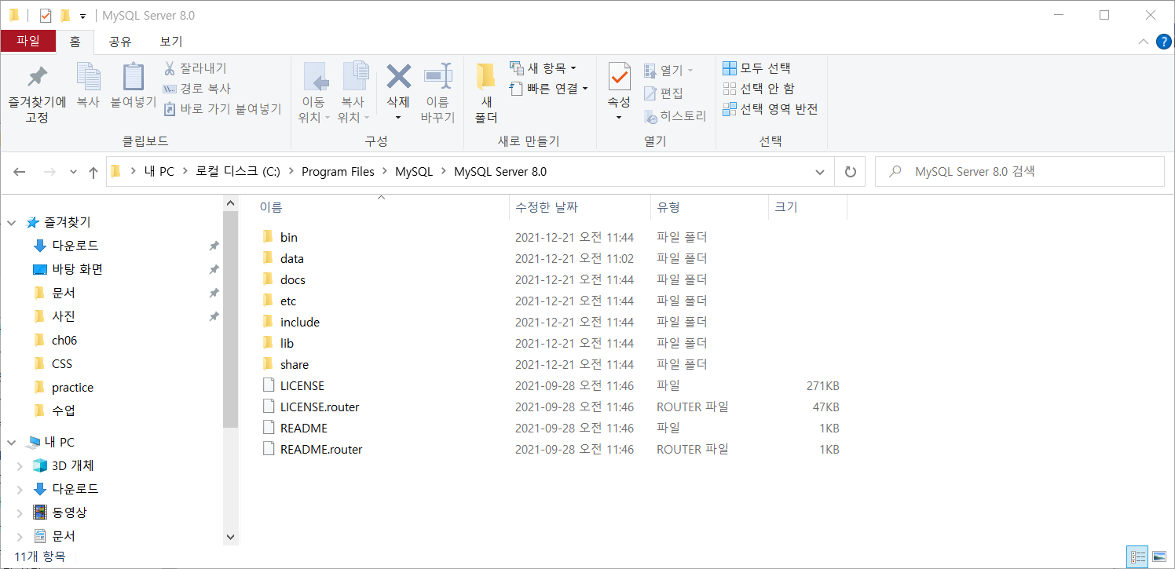Click navigation pane scrollbar down arrow
The width and height of the screenshot is (1175, 569).
click(x=230, y=538)
